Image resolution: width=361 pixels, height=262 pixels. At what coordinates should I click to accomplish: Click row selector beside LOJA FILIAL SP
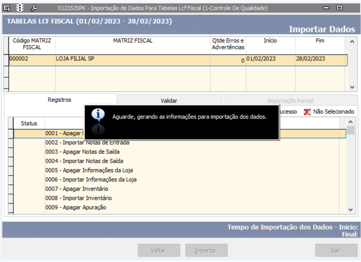[6, 60]
